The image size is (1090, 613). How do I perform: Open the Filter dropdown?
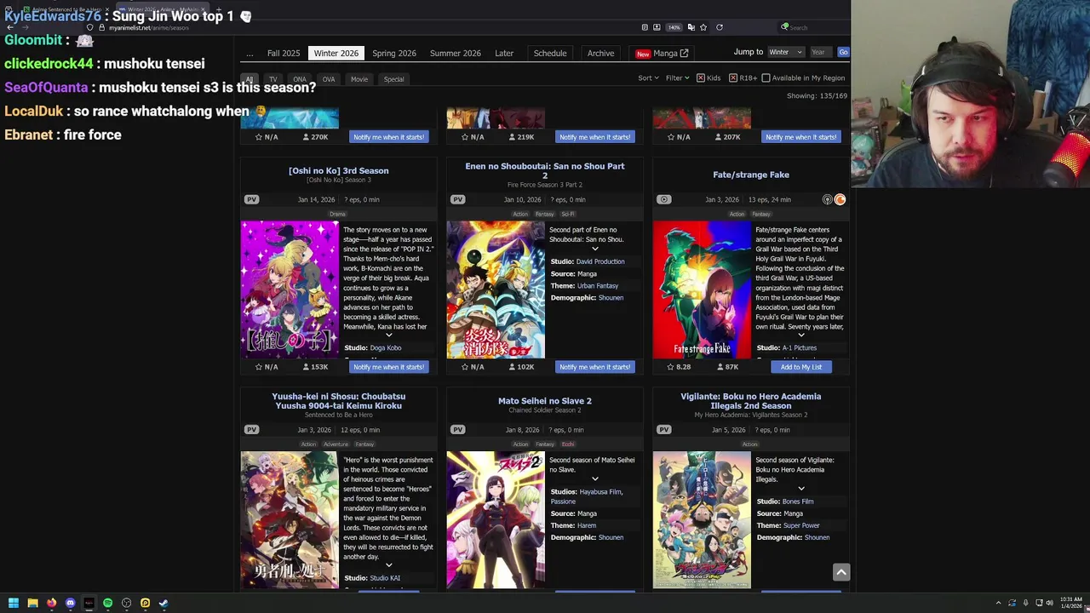(x=678, y=78)
